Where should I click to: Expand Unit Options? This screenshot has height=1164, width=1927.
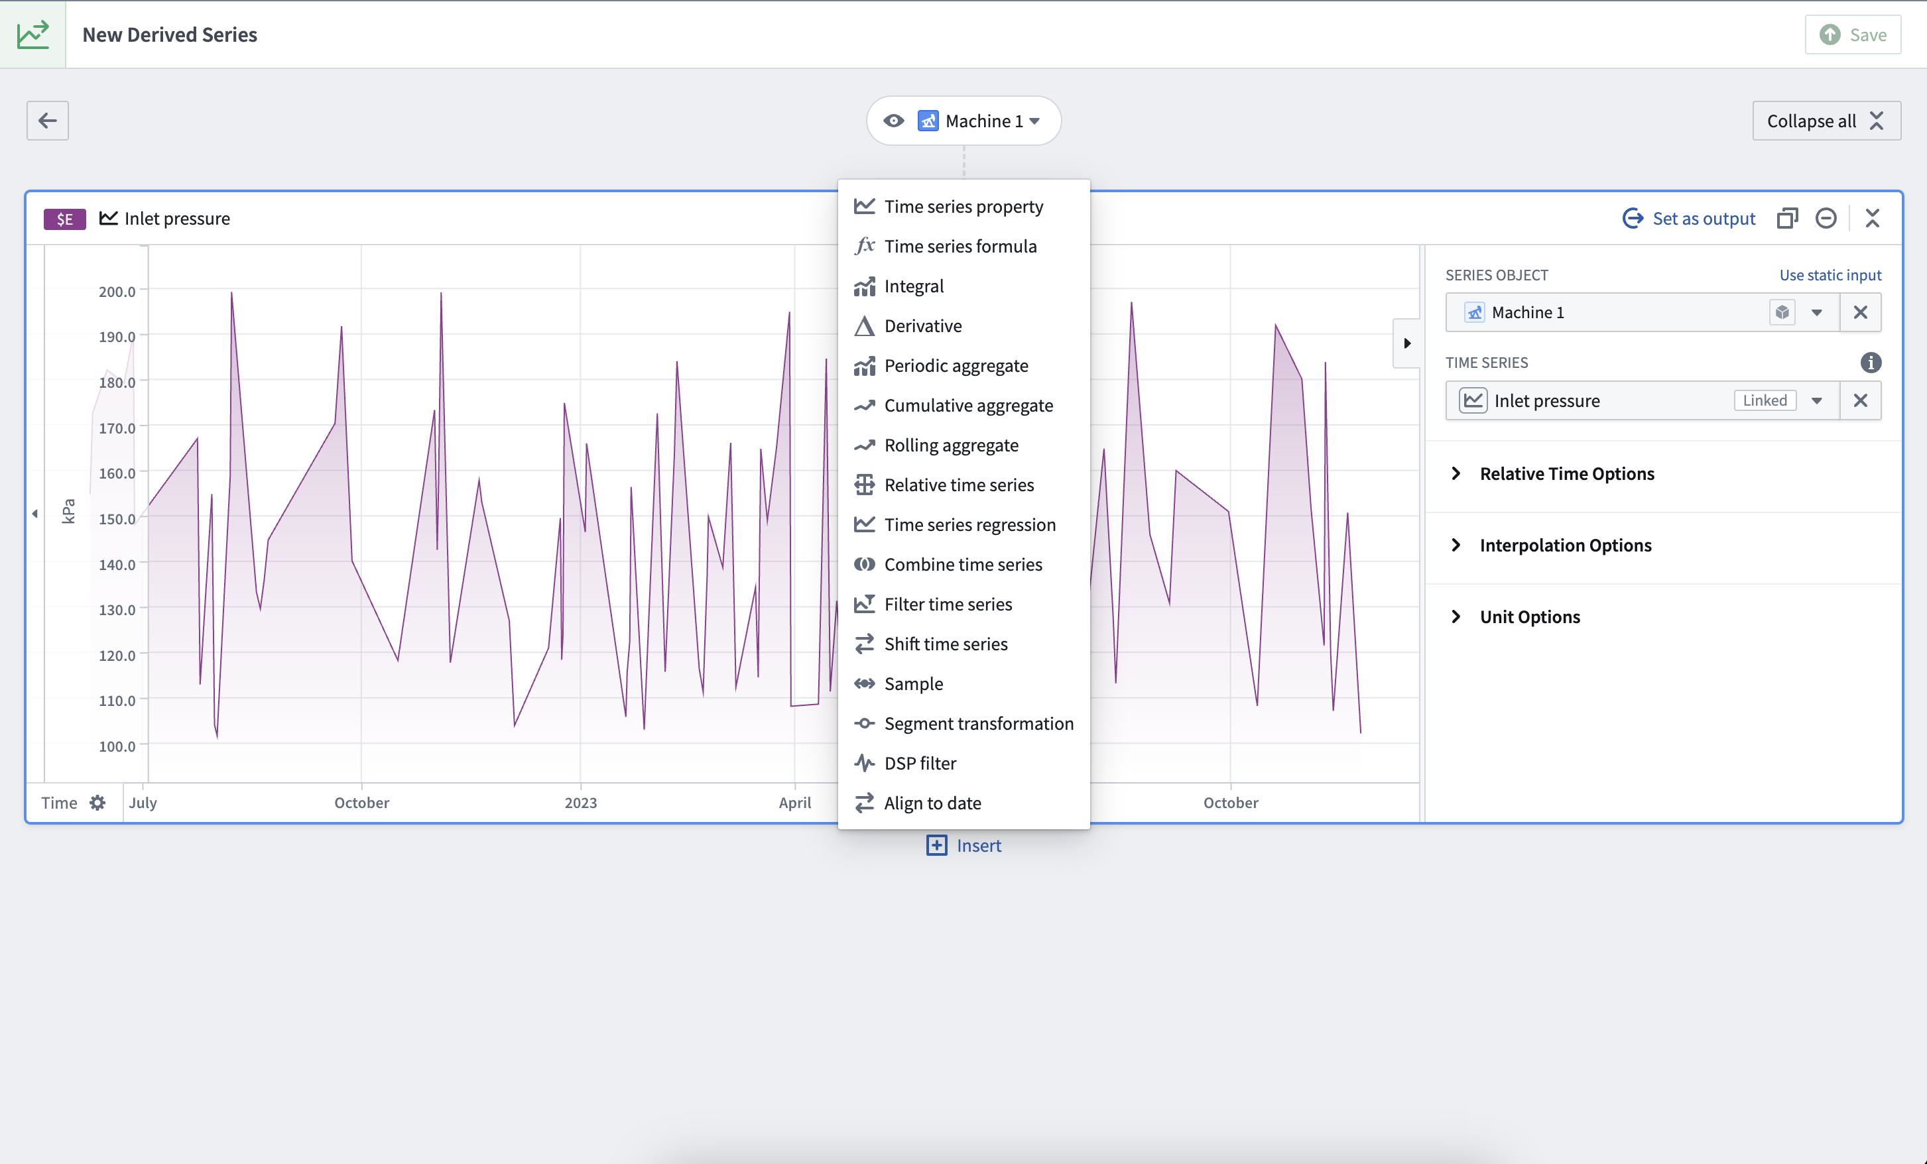point(1530,616)
